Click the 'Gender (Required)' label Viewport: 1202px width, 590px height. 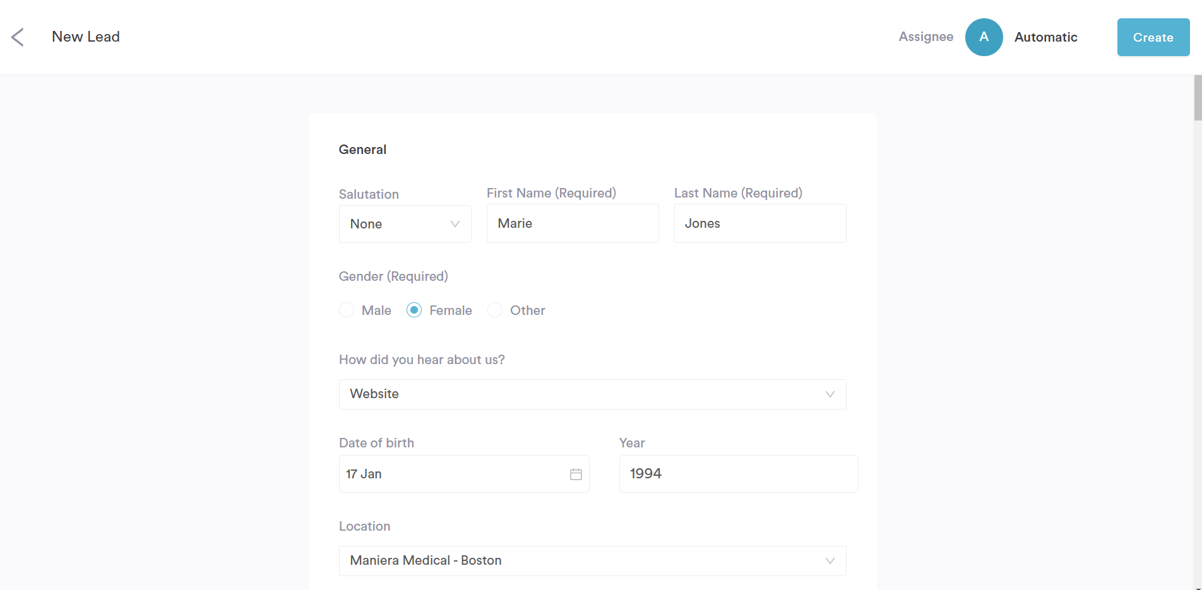[393, 276]
